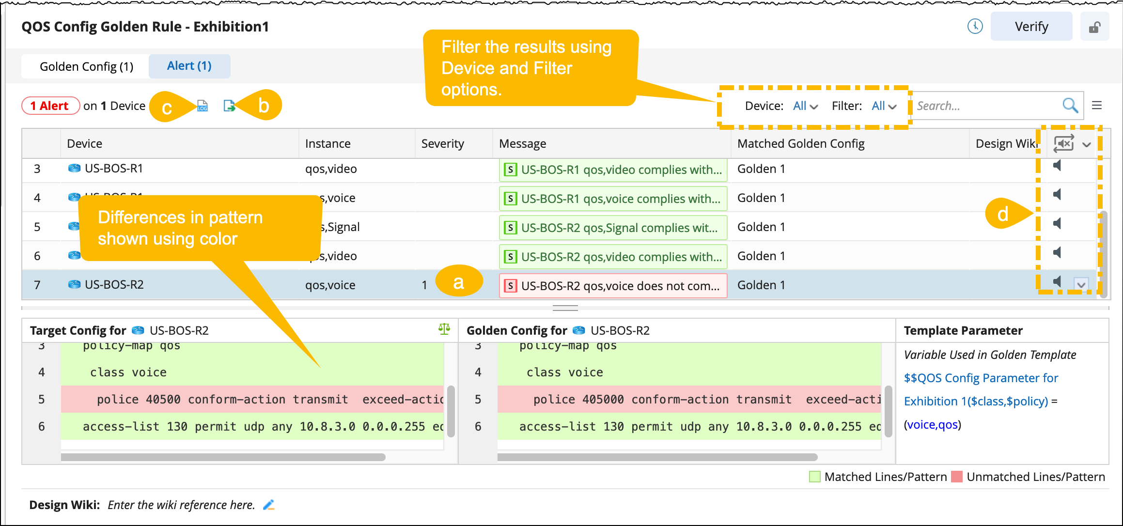Click the mute-all header icon in table
Screen dimensions: 1123x526
[x=1064, y=143]
